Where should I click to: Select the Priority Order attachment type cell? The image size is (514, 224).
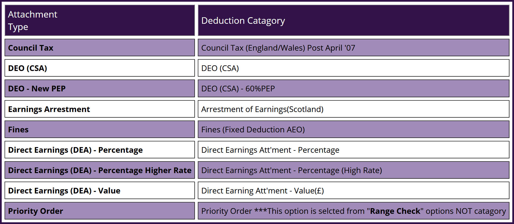pos(36,211)
